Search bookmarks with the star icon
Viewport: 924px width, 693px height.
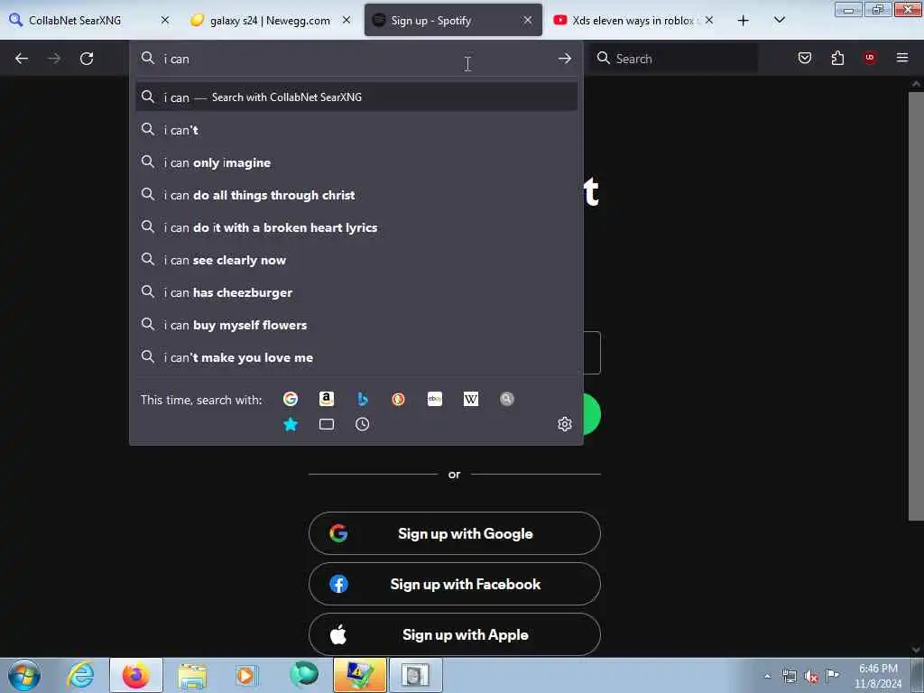click(291, 424)
